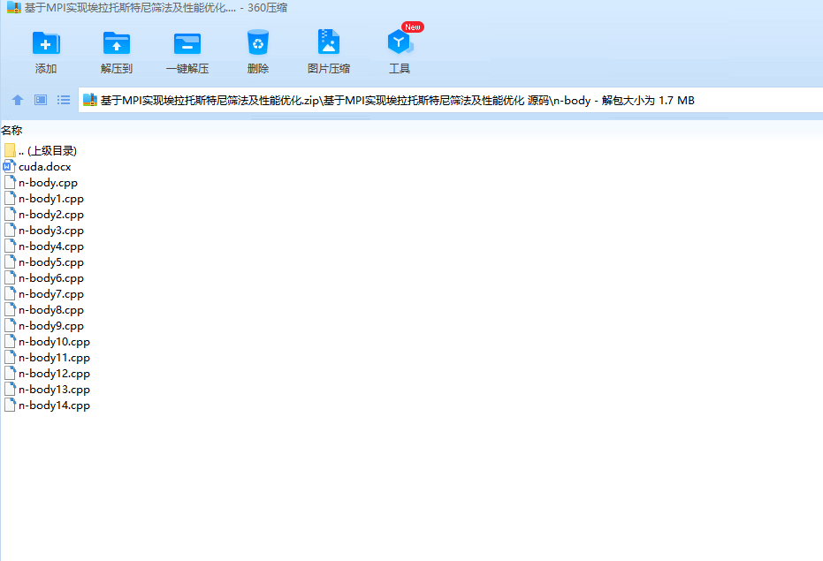Select the n-body6.cpp file

[x=44, y=278]
